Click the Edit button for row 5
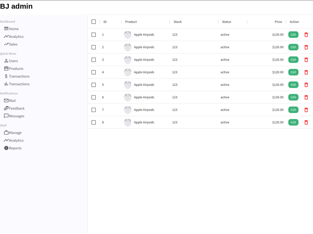 click(x=293, y=85)
